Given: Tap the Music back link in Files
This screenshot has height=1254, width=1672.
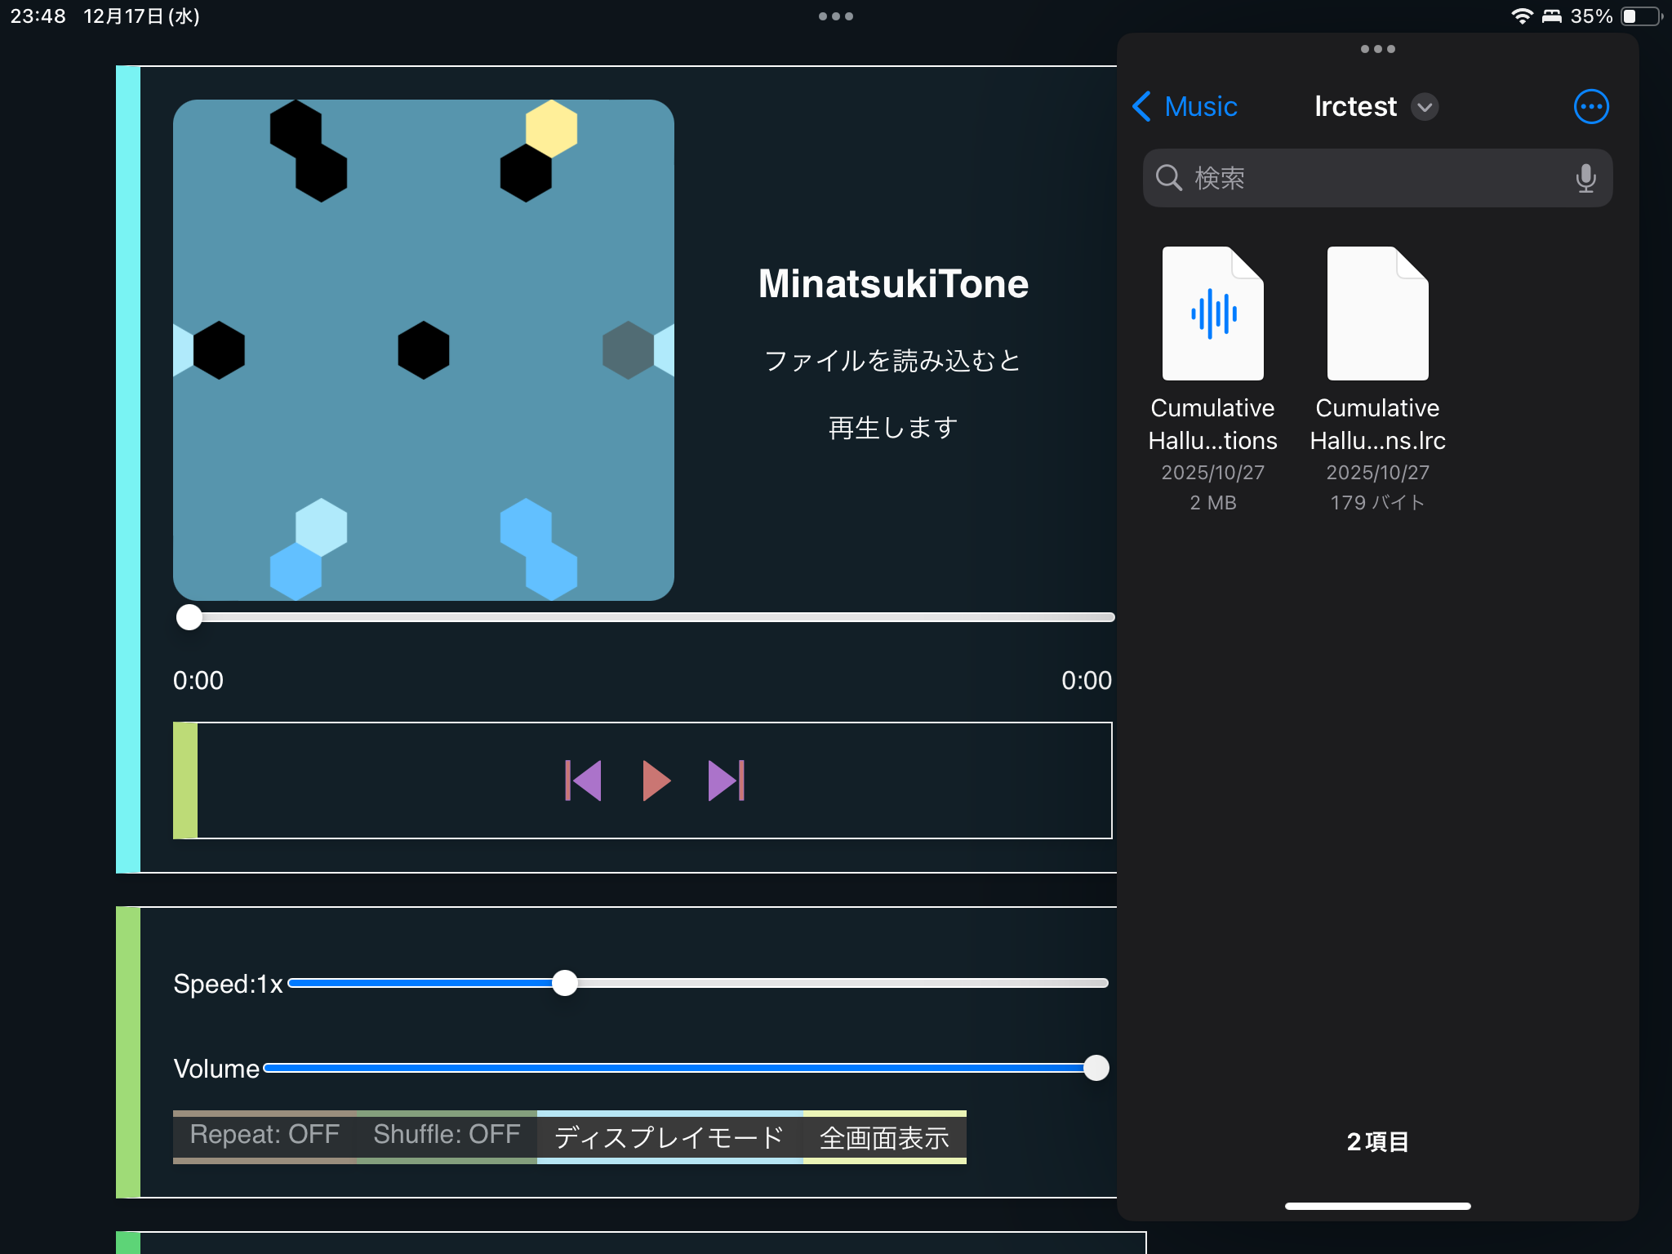Looking at the screenshot, I should [x=1199, y=106].
